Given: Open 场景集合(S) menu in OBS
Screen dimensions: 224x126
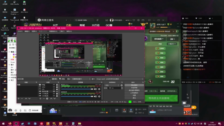Looking at the screenshot, I should (53, 31).
